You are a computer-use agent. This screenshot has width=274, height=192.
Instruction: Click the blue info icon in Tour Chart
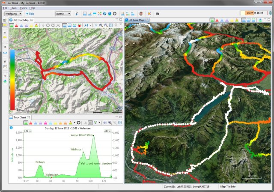pos(11,128)
